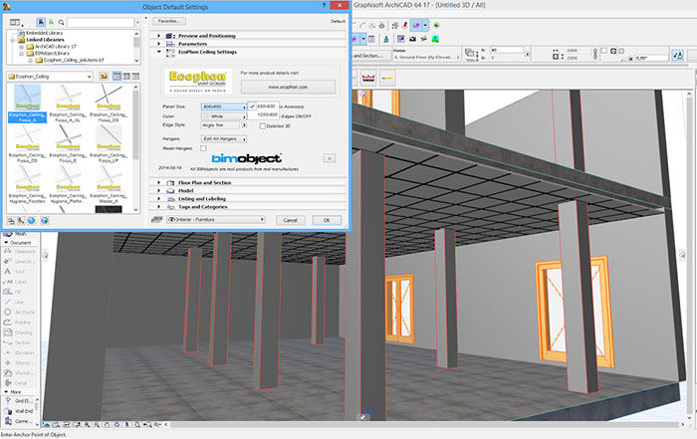Select the Corner Window tool

19,421
